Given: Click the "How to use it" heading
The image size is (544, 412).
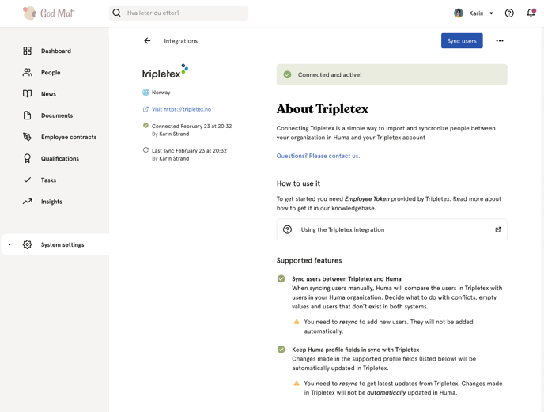Looking at the screenshot, I should click(298, 183).
